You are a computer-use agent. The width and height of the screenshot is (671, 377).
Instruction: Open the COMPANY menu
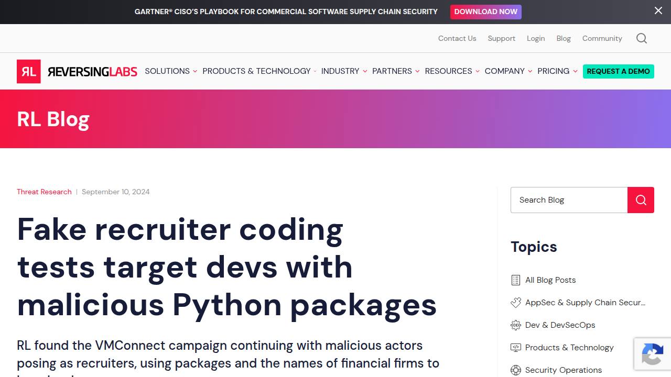[x=504, y=71]
